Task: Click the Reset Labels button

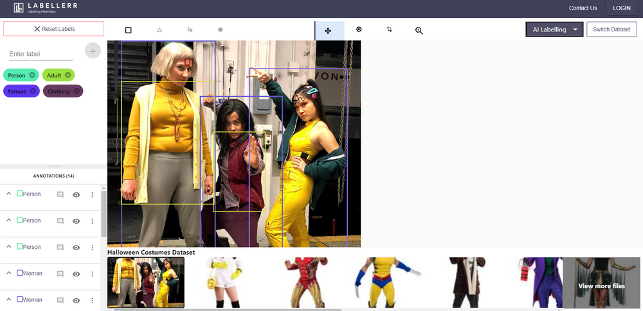Action: 54,29
